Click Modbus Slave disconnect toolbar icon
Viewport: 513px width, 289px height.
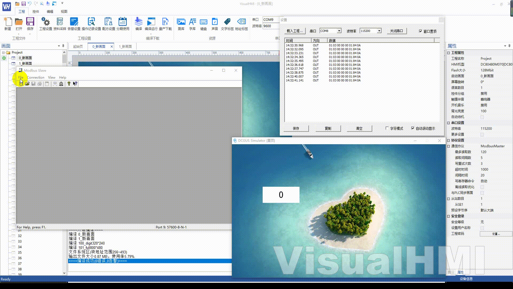[61, 84]
